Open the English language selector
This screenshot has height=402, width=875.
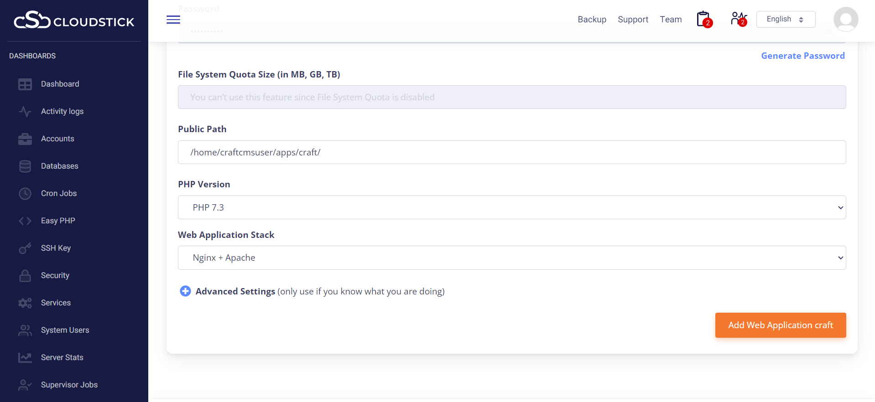(785, 19)
